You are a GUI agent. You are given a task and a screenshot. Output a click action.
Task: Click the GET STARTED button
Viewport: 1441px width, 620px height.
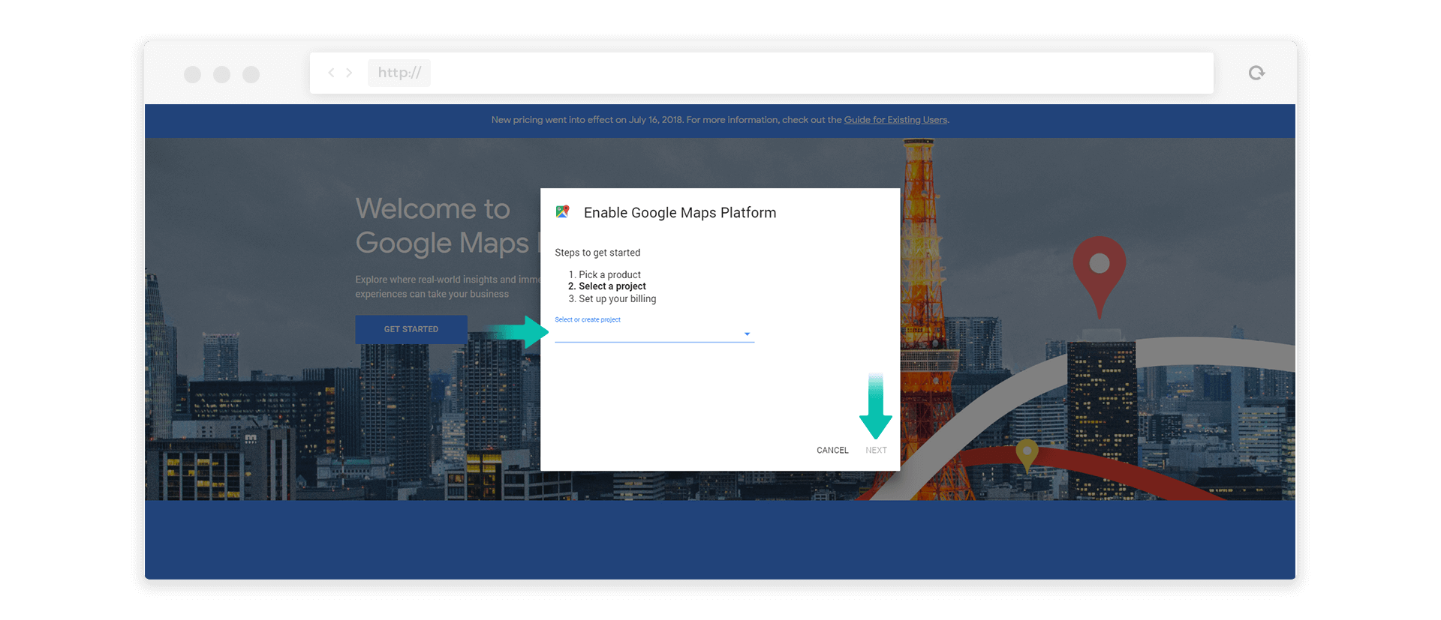pos(411,329)
